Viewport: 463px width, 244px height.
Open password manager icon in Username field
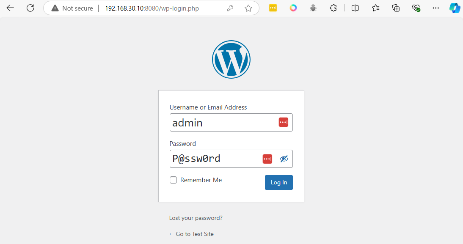pyautogui.click(x=283, y=123)
